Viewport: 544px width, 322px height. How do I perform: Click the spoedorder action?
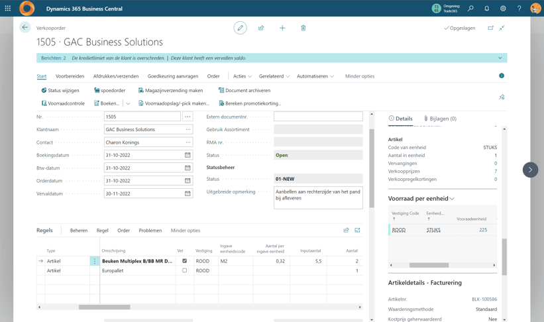pos(109,90)
